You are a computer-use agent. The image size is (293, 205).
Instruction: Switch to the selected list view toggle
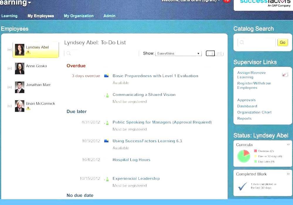[x=210, y=53]
